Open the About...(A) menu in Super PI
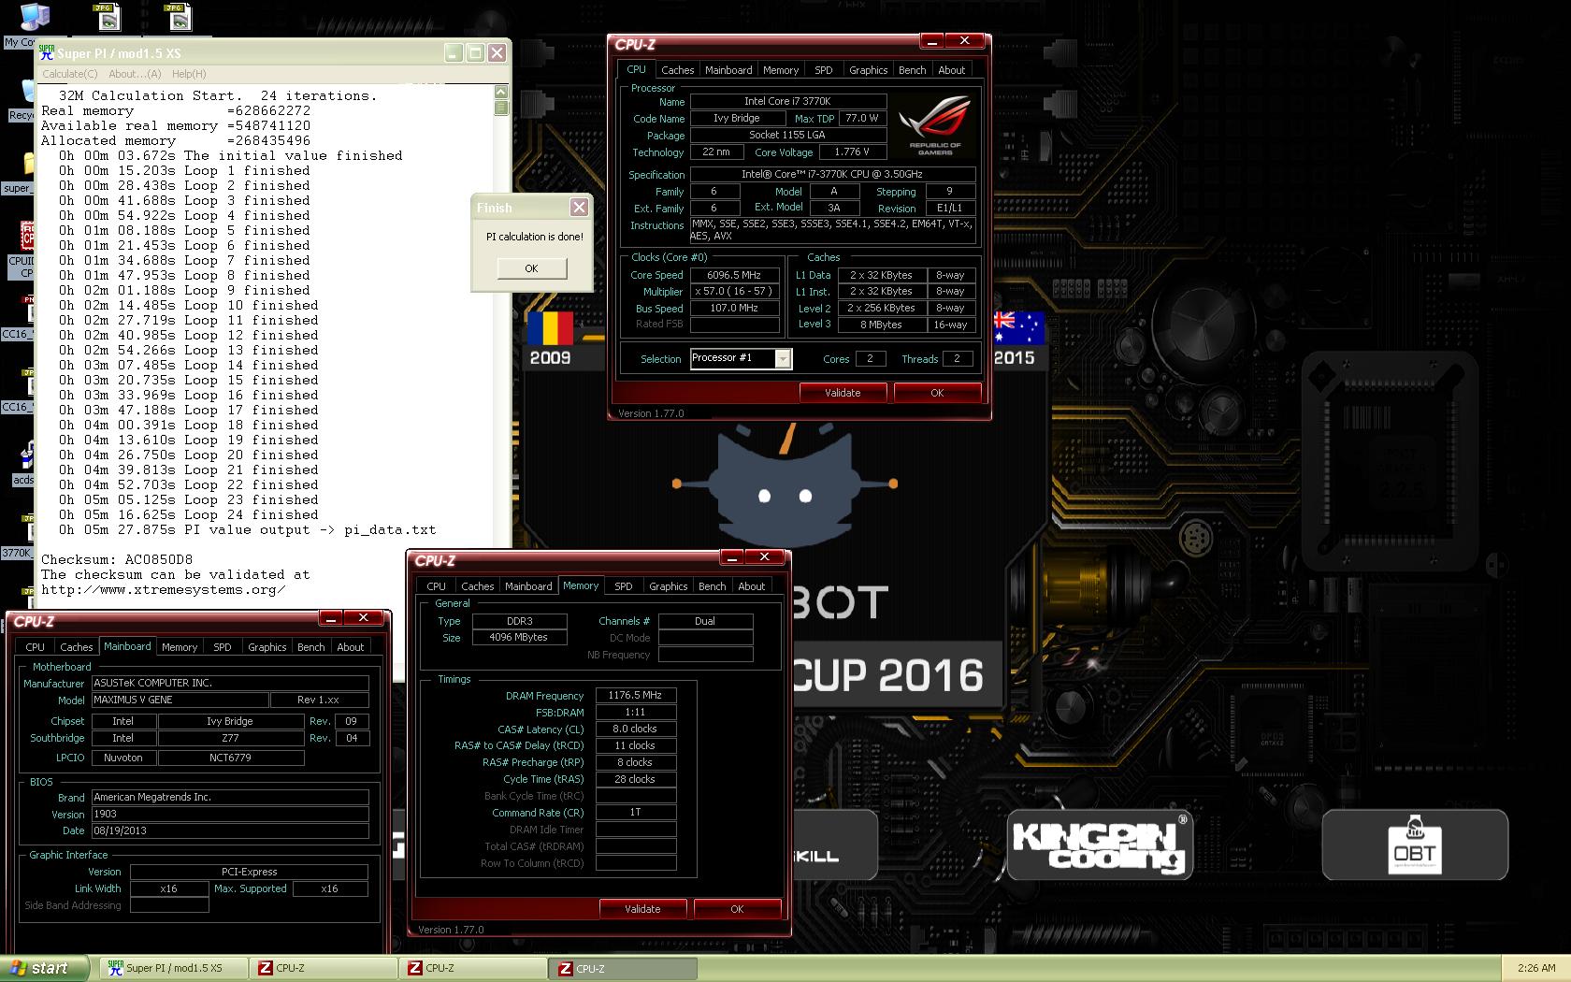Screen dimensions: 1571x982 point(135,74)
